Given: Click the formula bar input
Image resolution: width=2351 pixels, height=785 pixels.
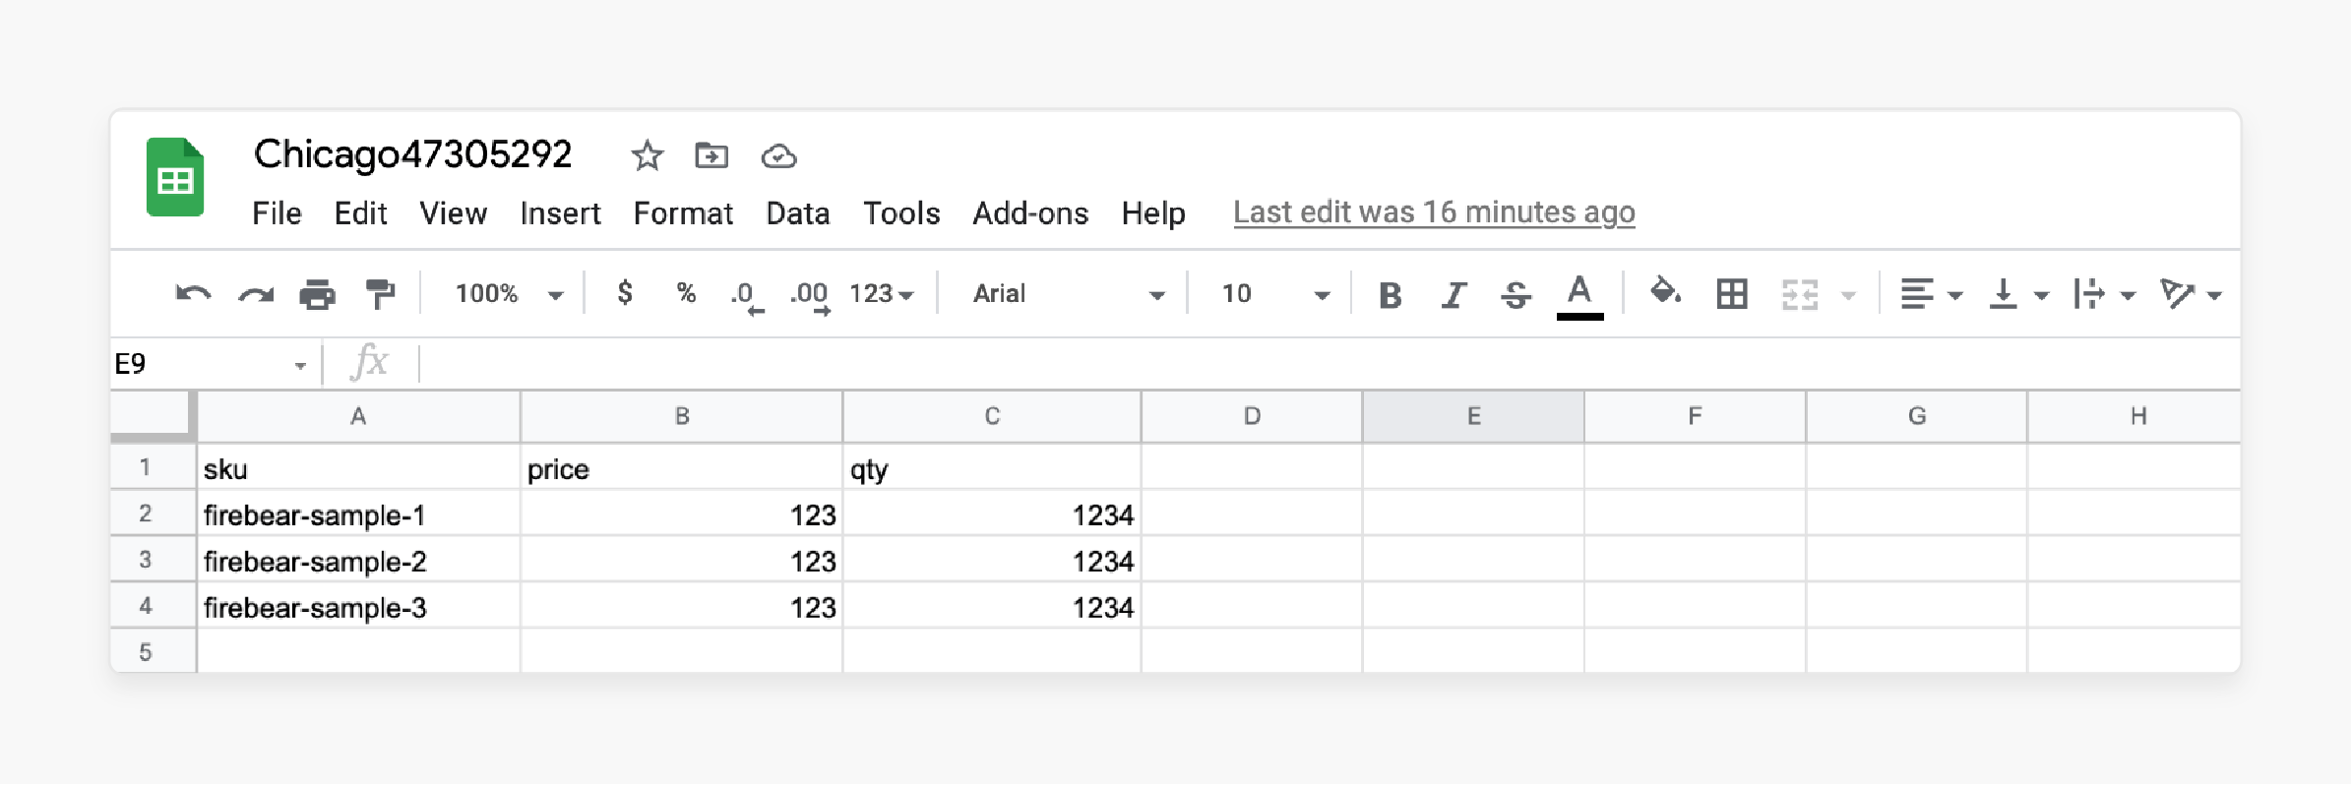Looking at the screenshot, I should (x=1329, y=364).
